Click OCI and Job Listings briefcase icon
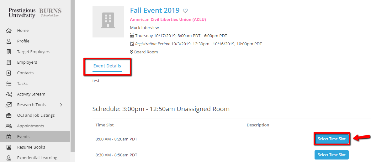 (9, 115)
